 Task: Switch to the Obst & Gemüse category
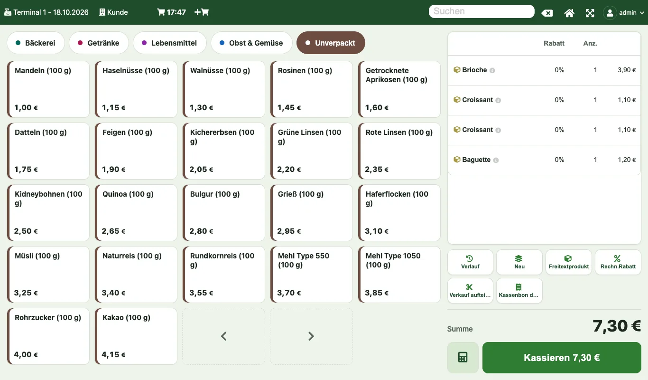click(251, 43)
